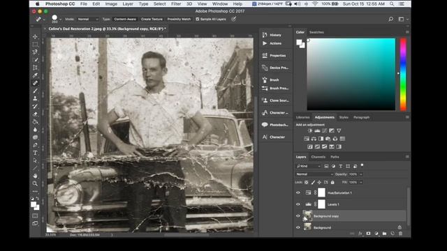The image size is (447, 251).
Task: Open the Mode dropdown in options bar
Action: 87,19
